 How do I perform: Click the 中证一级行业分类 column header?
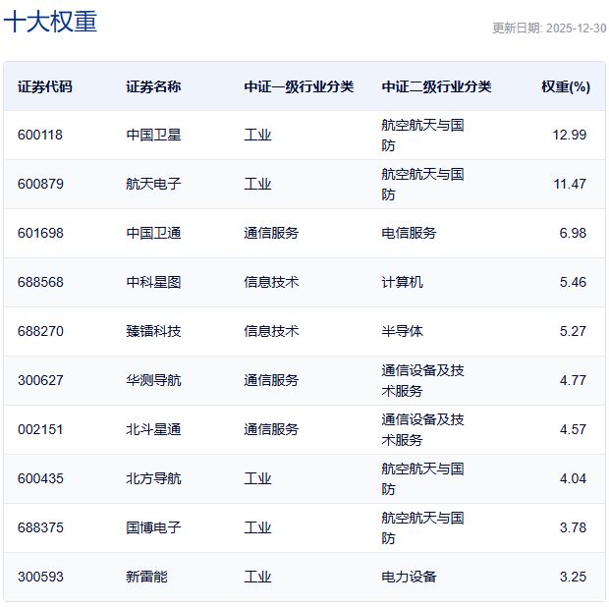(299, 86)
